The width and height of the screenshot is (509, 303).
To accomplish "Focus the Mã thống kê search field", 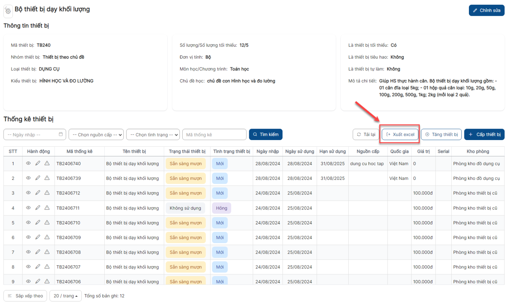I will point(214,135).
